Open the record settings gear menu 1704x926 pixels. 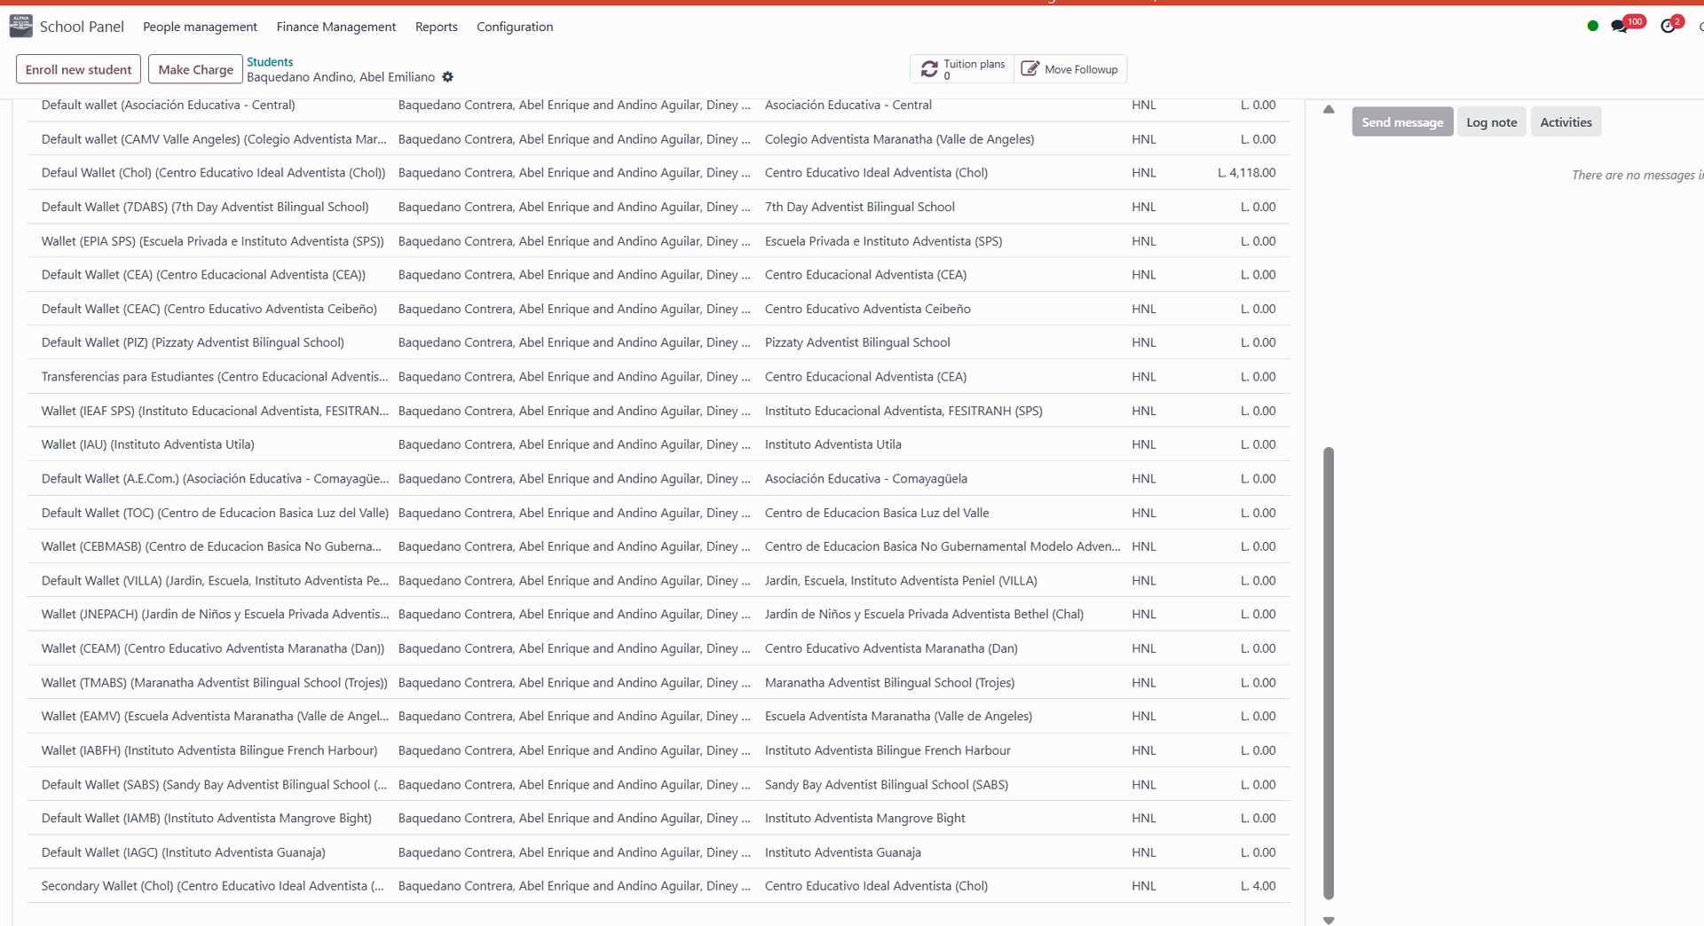448,77
